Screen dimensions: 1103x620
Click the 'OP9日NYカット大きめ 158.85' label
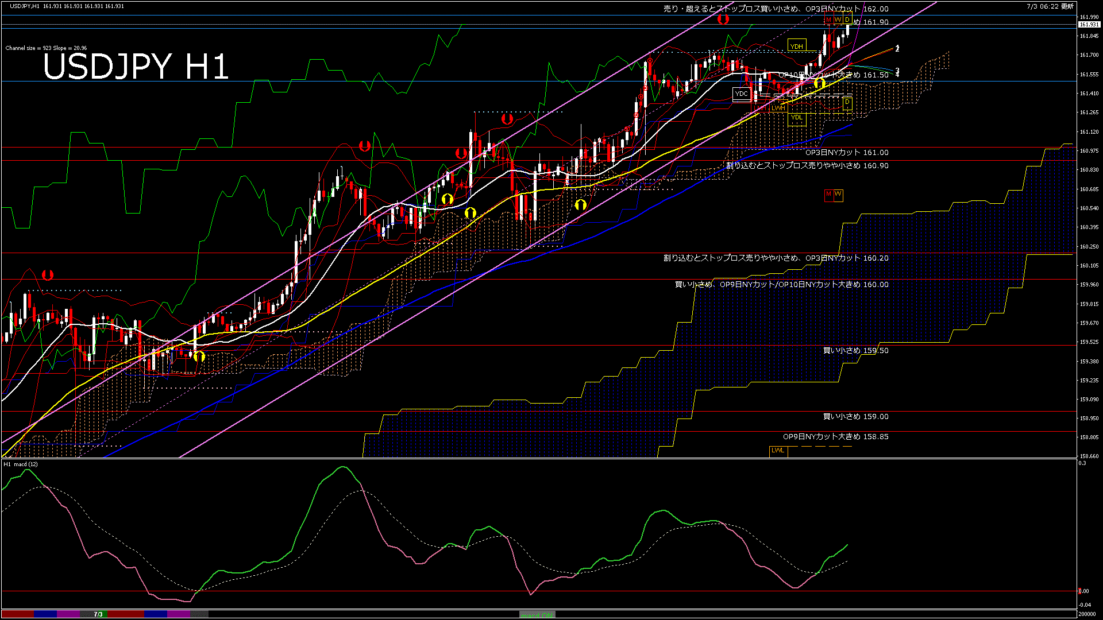(836, 437)
